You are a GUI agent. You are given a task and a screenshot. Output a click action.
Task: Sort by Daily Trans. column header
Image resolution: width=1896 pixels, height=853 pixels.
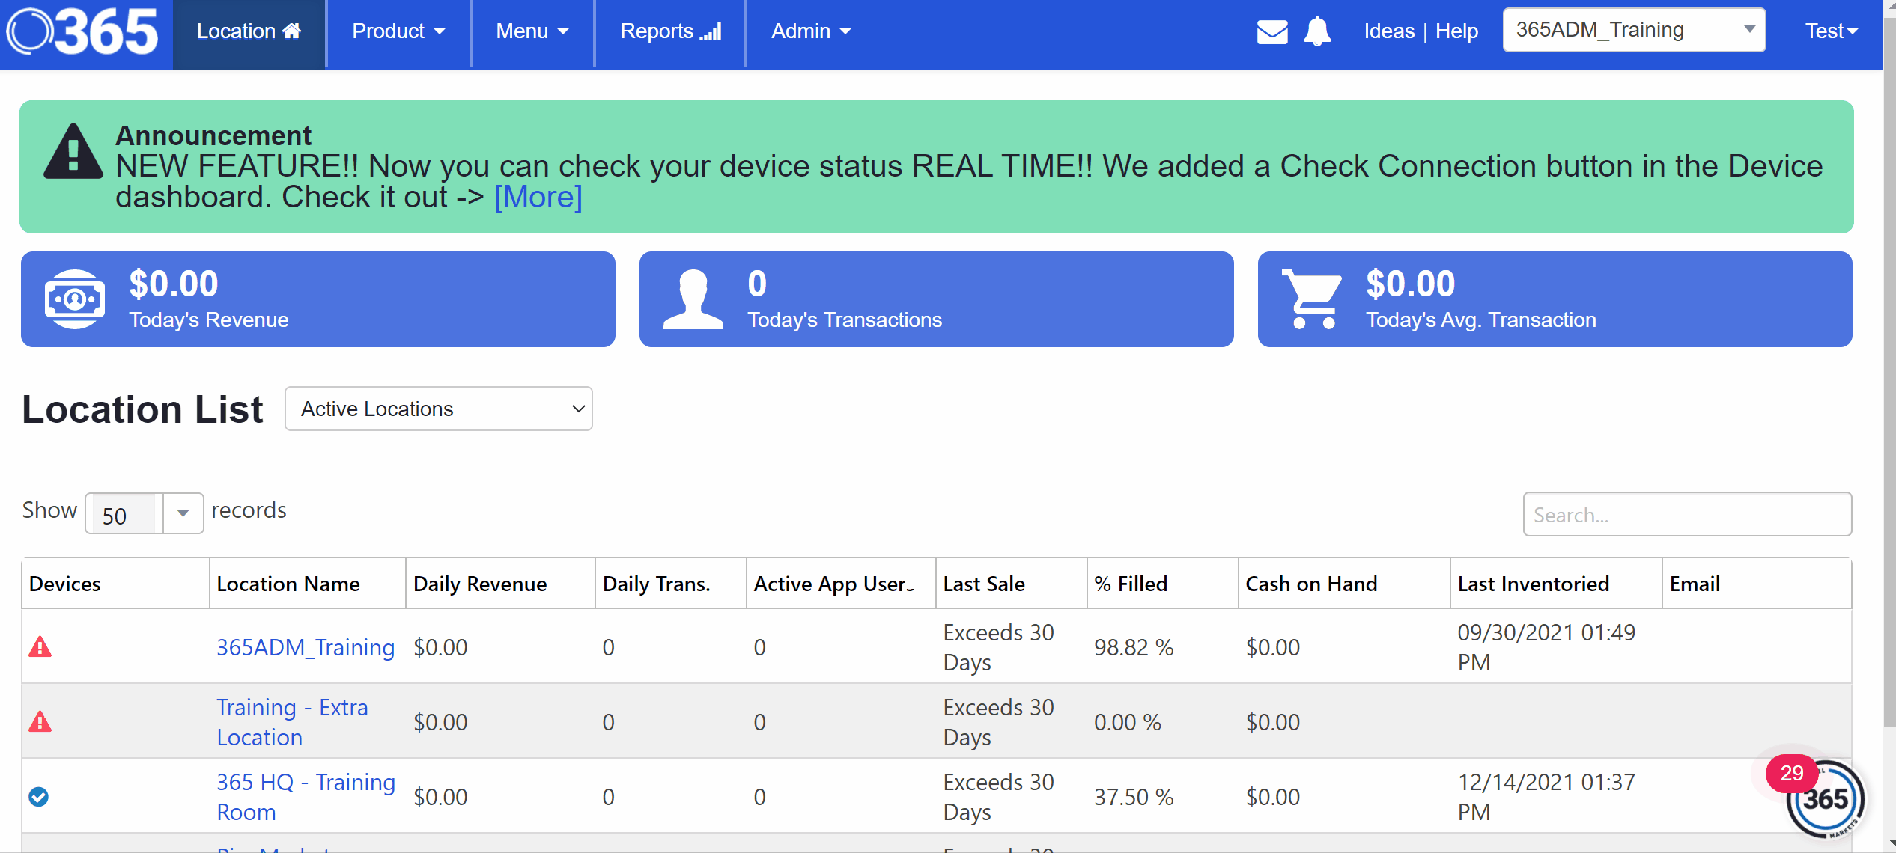pos(671,584)
